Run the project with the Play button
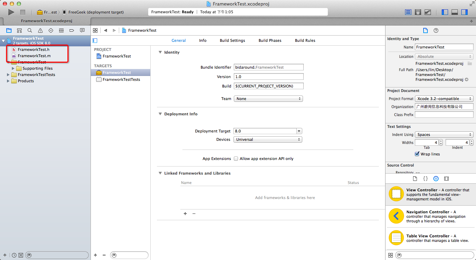Viewport: 476px width, 260px height. [11, 12]
